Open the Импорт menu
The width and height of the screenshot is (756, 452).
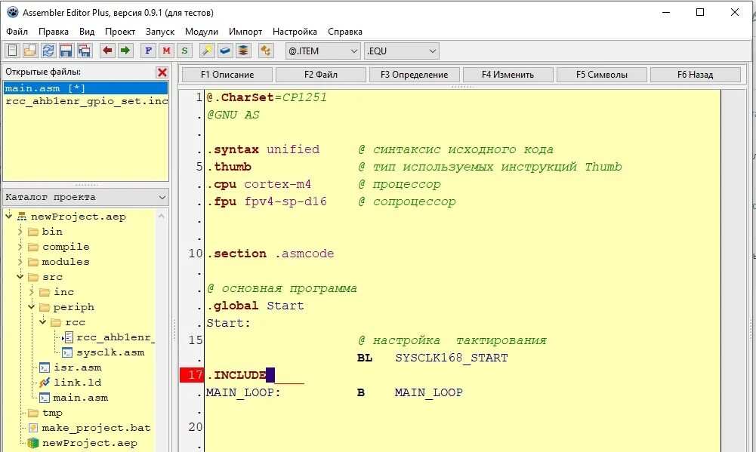pos(245,32)
